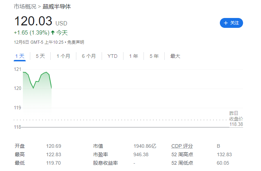Switch to the 5 天 range tab

pyautogui.click(x=40, y=56)
